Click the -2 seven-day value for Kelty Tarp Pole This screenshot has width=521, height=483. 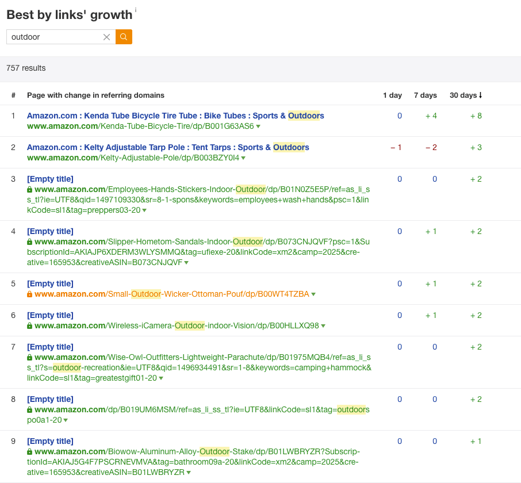[x=431, y=148]
